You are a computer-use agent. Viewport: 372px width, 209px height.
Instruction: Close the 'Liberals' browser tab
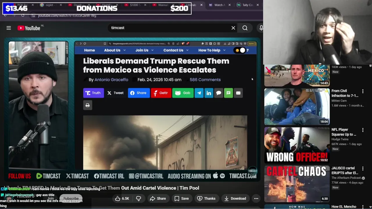(x=201, y=5)
